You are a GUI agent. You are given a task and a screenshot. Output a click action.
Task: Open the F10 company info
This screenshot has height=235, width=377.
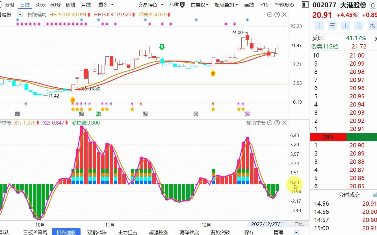(x=264, y=5)
